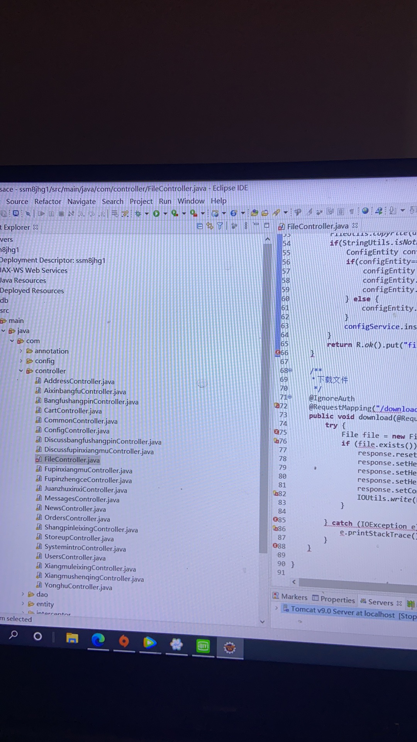This screenshot has height=742, width=417.
Task: Click the iQIYI green taskbar icon
Action: (203, 646)
